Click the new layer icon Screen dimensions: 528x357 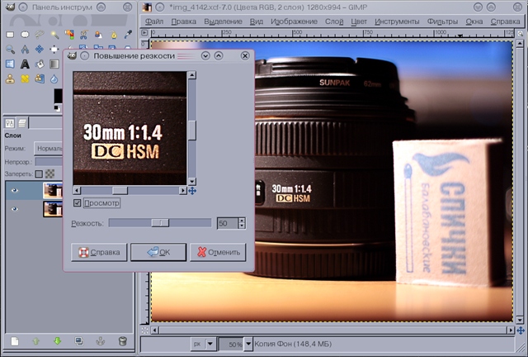[x=15, y=340]
